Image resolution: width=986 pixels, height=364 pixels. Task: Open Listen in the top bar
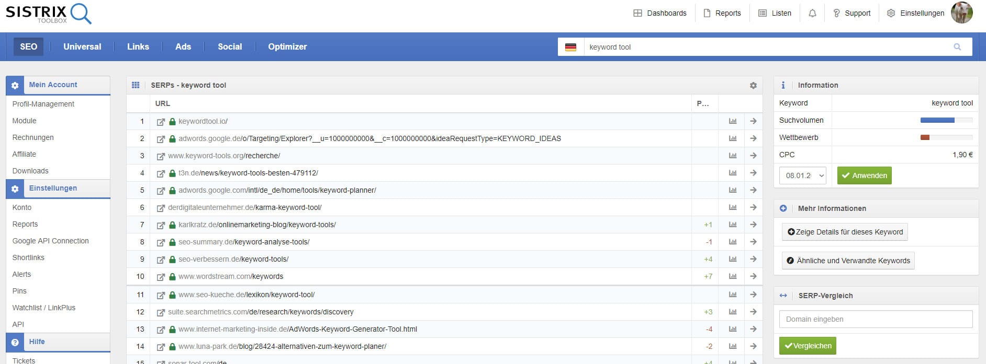tap(775, 13)
